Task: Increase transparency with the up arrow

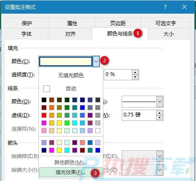Action: coord(135,72)
